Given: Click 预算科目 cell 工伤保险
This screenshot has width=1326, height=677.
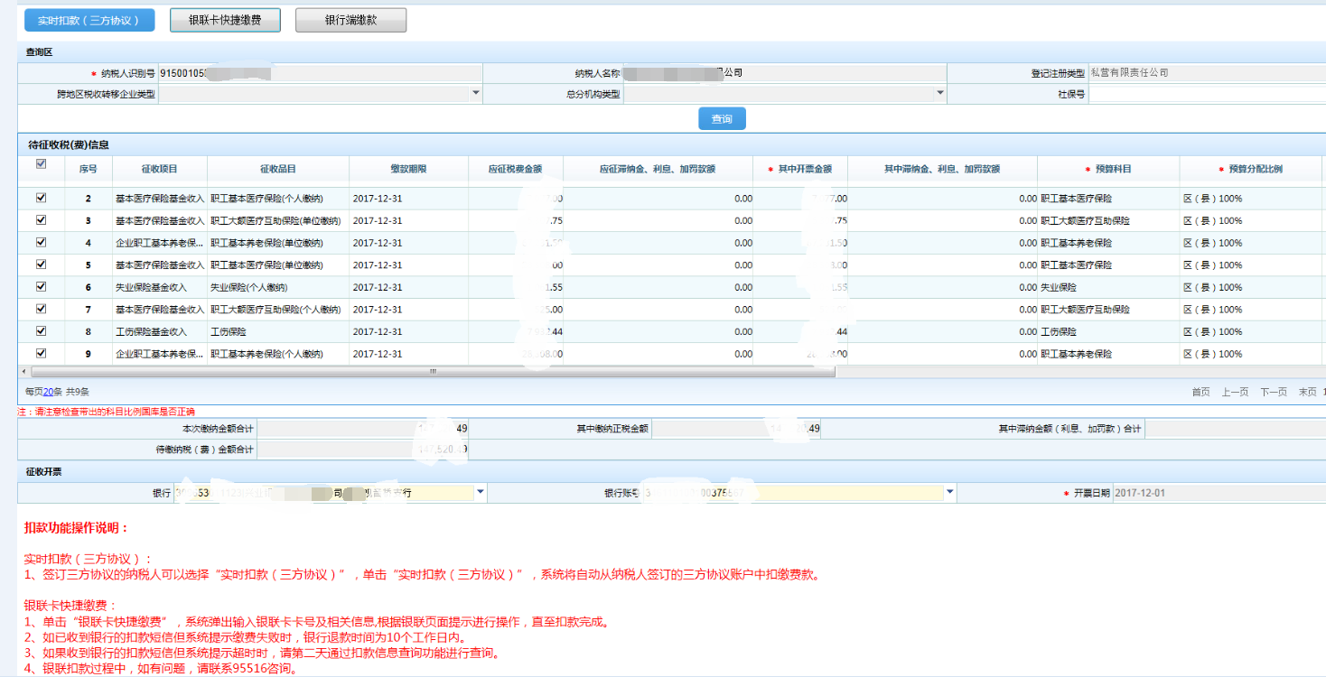Looking at the screenshot, I should pyautogui.click(x=1108, y=331).
